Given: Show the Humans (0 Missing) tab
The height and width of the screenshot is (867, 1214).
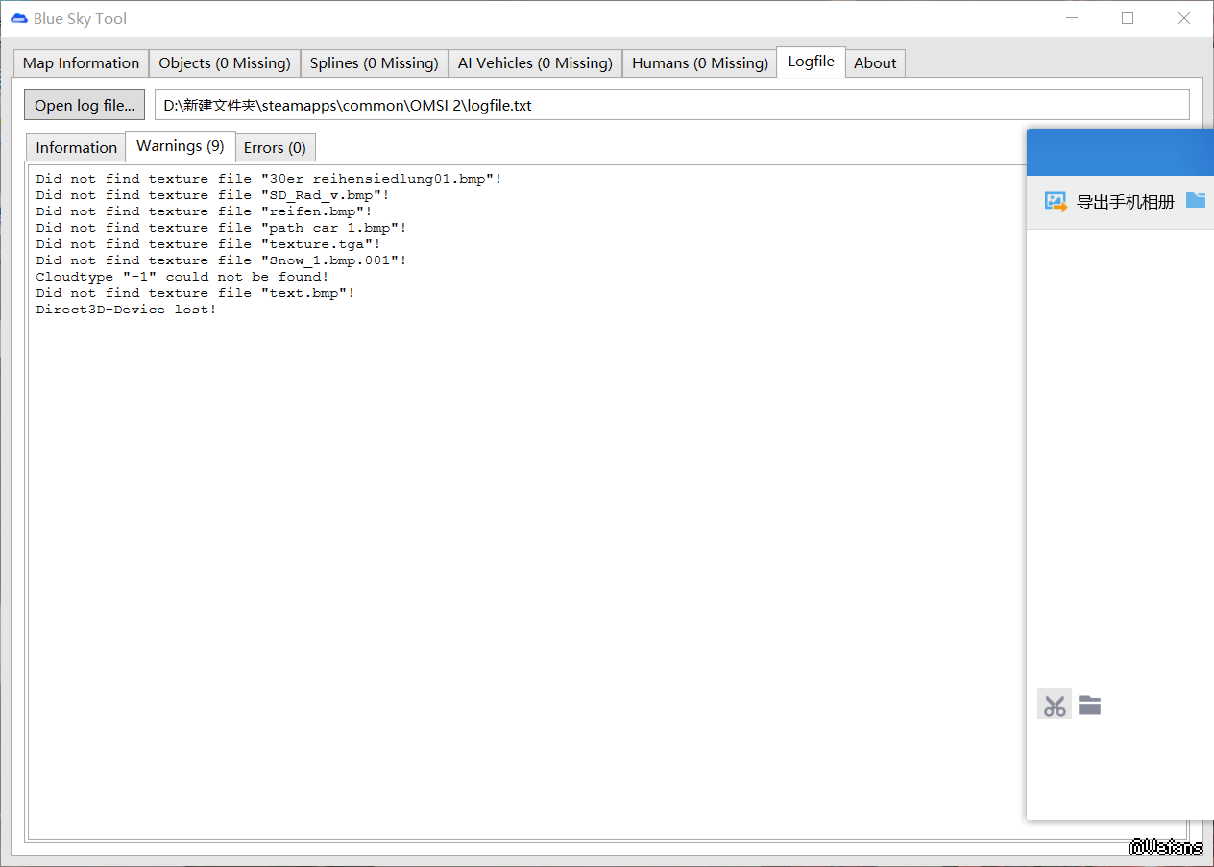Looking at the screenshot, I should [699, 63].
